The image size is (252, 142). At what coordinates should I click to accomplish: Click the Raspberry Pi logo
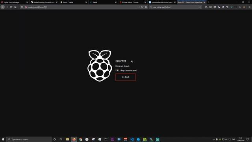point(100,66)
